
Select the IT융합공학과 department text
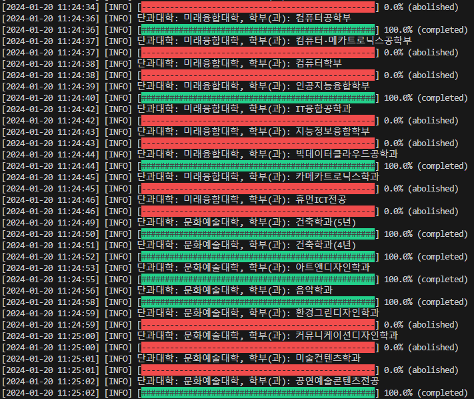tap(323, 109)
